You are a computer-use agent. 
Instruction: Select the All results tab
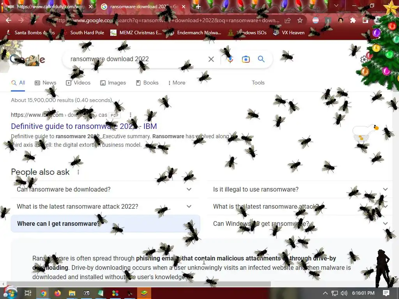click(x=18, y=83)
